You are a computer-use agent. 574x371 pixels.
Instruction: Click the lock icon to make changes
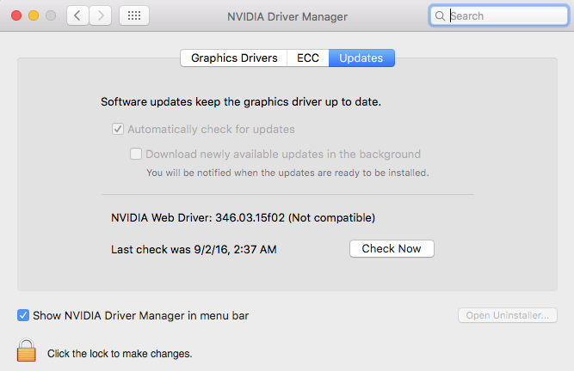tap(27, 350)
